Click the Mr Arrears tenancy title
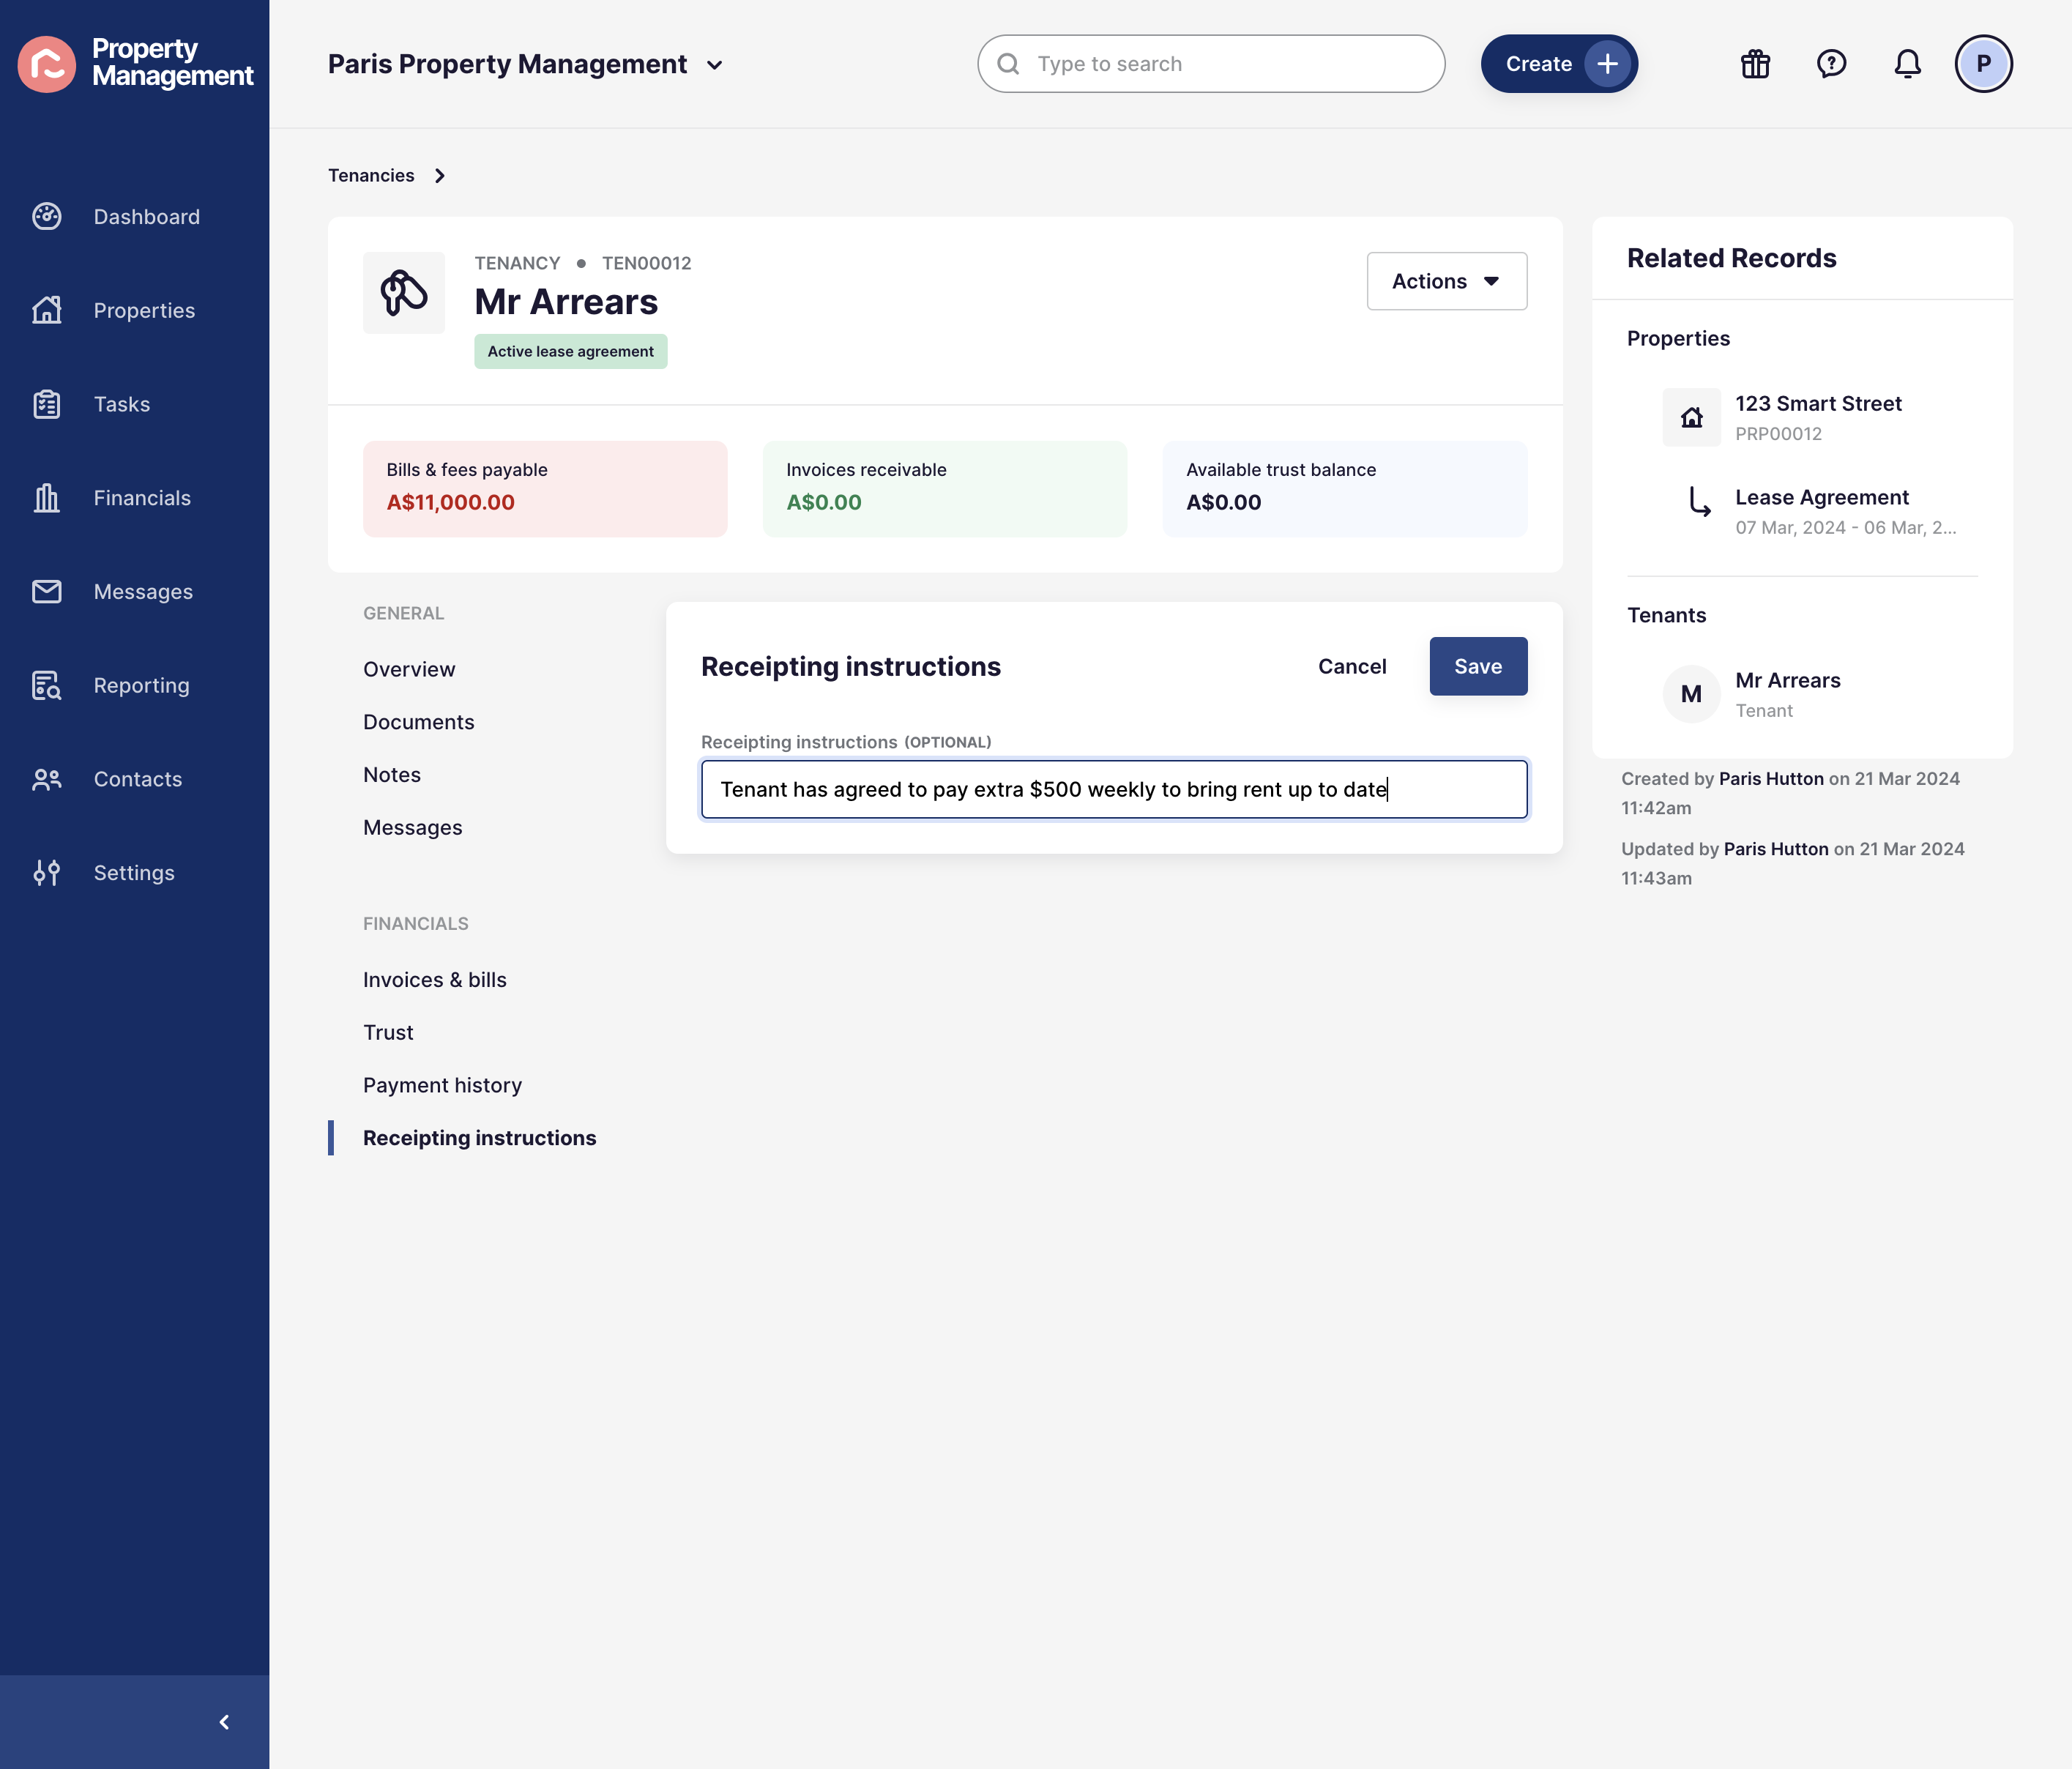 566,302
